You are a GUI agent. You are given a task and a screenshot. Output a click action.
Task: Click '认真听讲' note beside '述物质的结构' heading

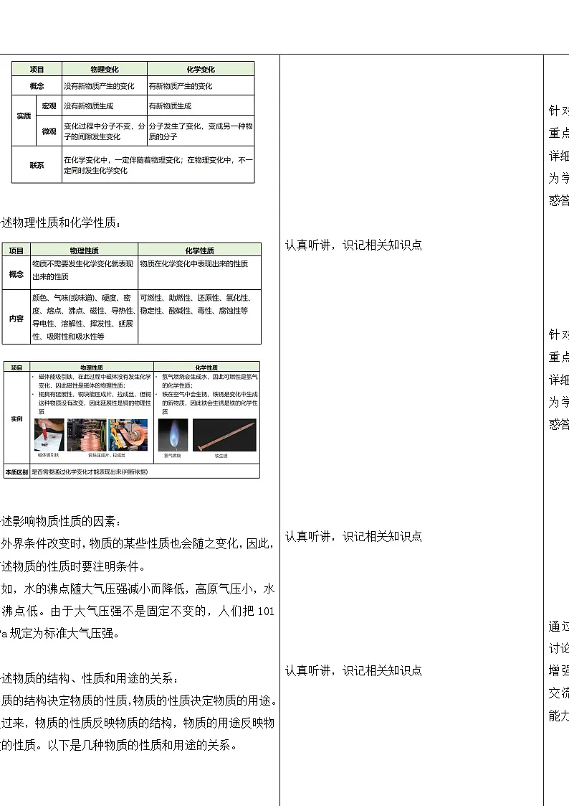coord(353,671)
